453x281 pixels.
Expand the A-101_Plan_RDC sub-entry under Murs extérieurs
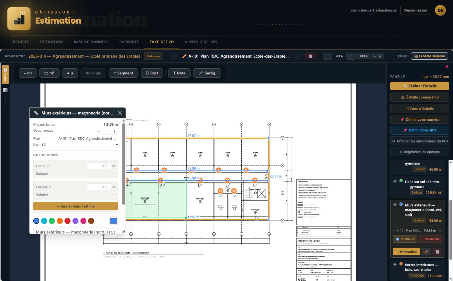pyautogui.click(x=394, y=230)
